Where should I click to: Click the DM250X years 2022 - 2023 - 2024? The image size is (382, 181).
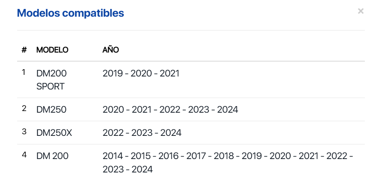click(x=142, y=133)
